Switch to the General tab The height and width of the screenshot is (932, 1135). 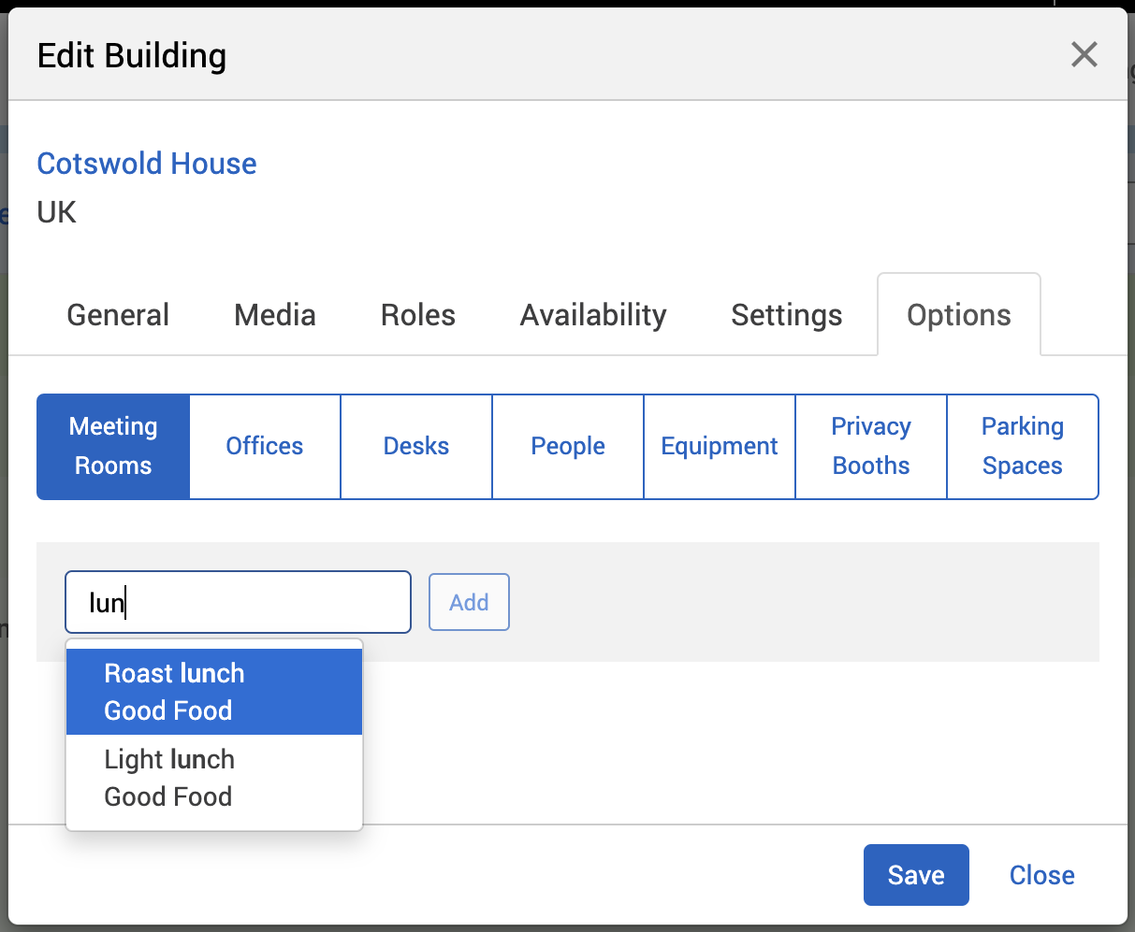click(x=118, y=315)
